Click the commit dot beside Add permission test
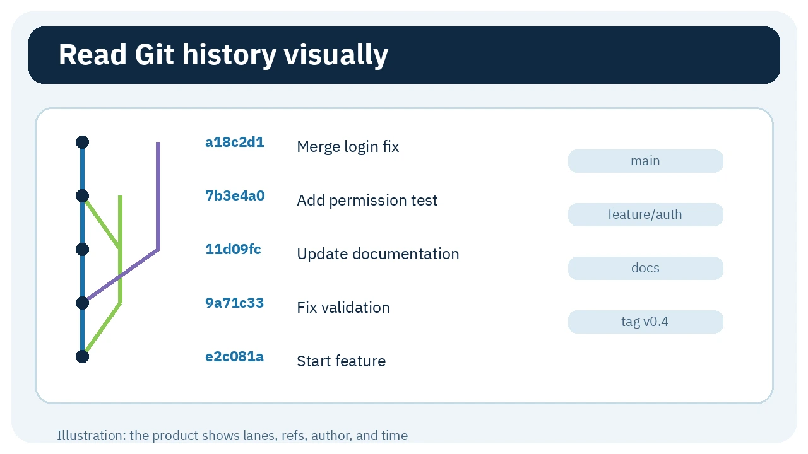This screenshot has height=454, width=808. 82,196
